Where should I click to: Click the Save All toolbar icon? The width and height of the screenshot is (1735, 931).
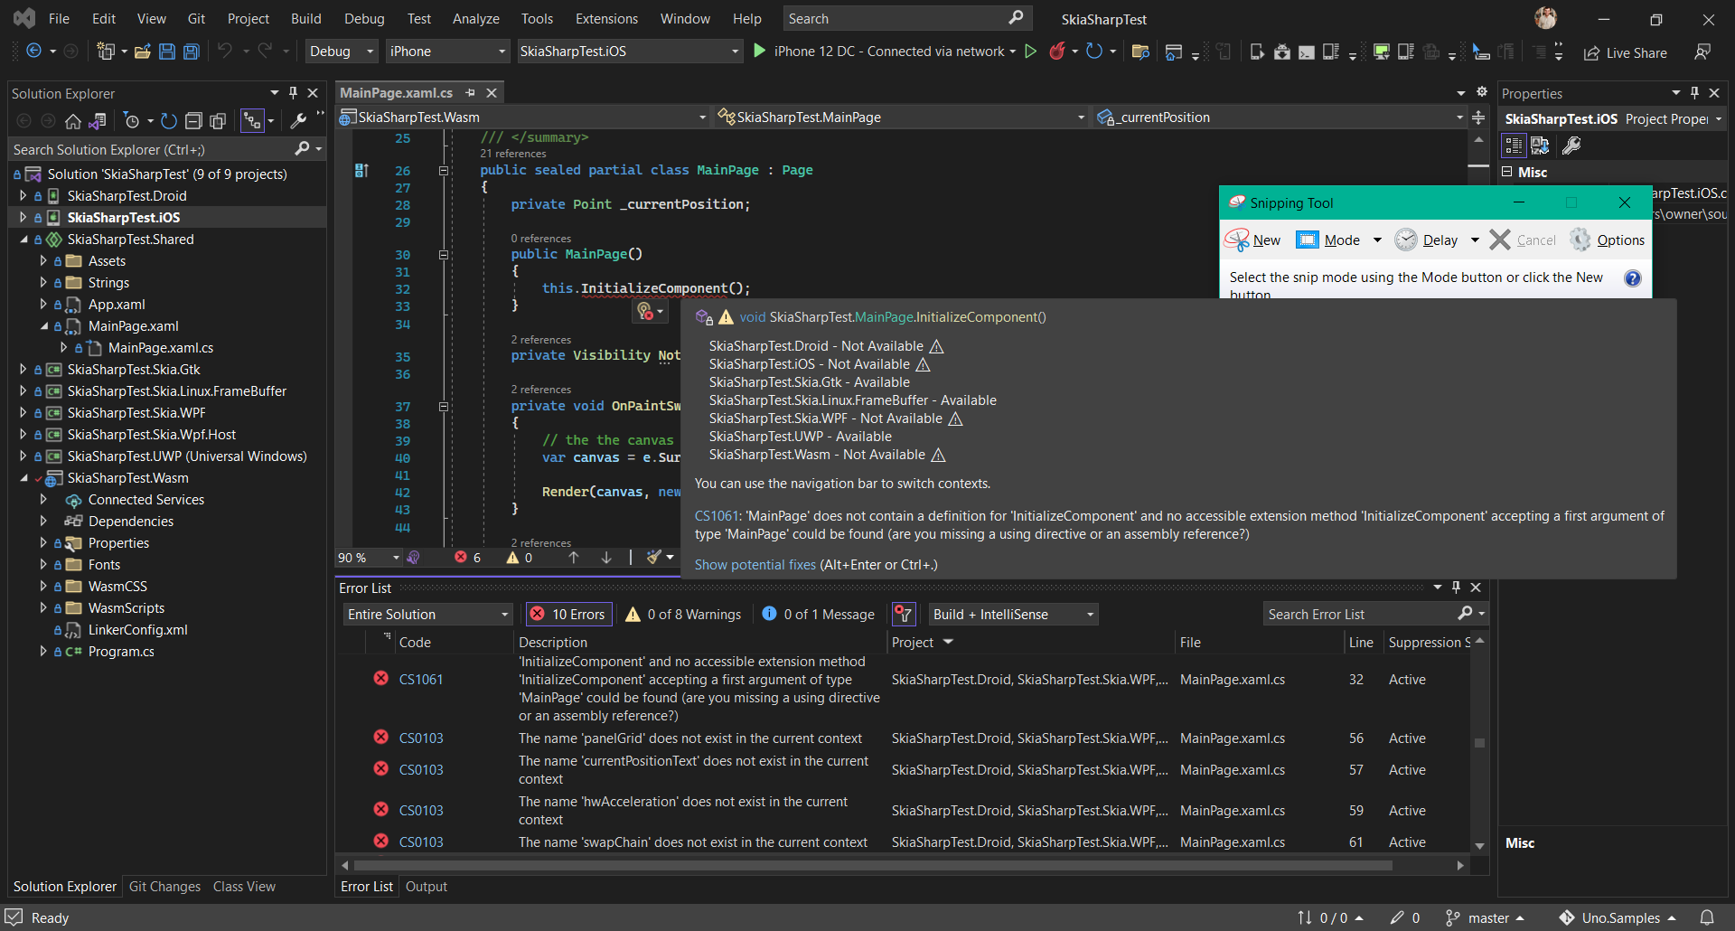[x=191, y=52]
